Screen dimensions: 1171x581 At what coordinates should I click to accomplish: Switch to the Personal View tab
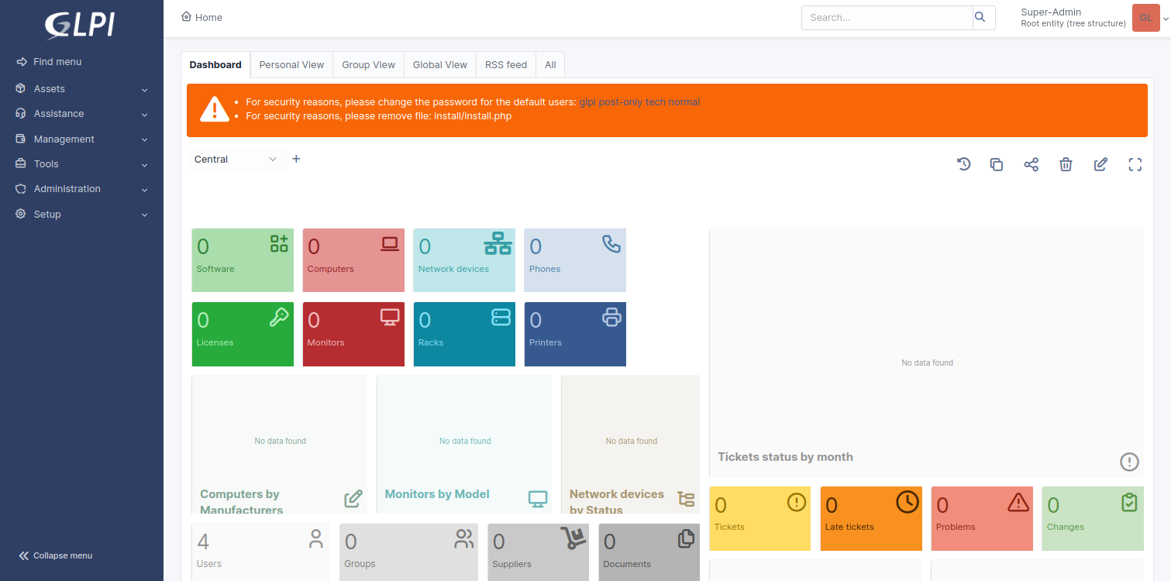tap(291, 65)
